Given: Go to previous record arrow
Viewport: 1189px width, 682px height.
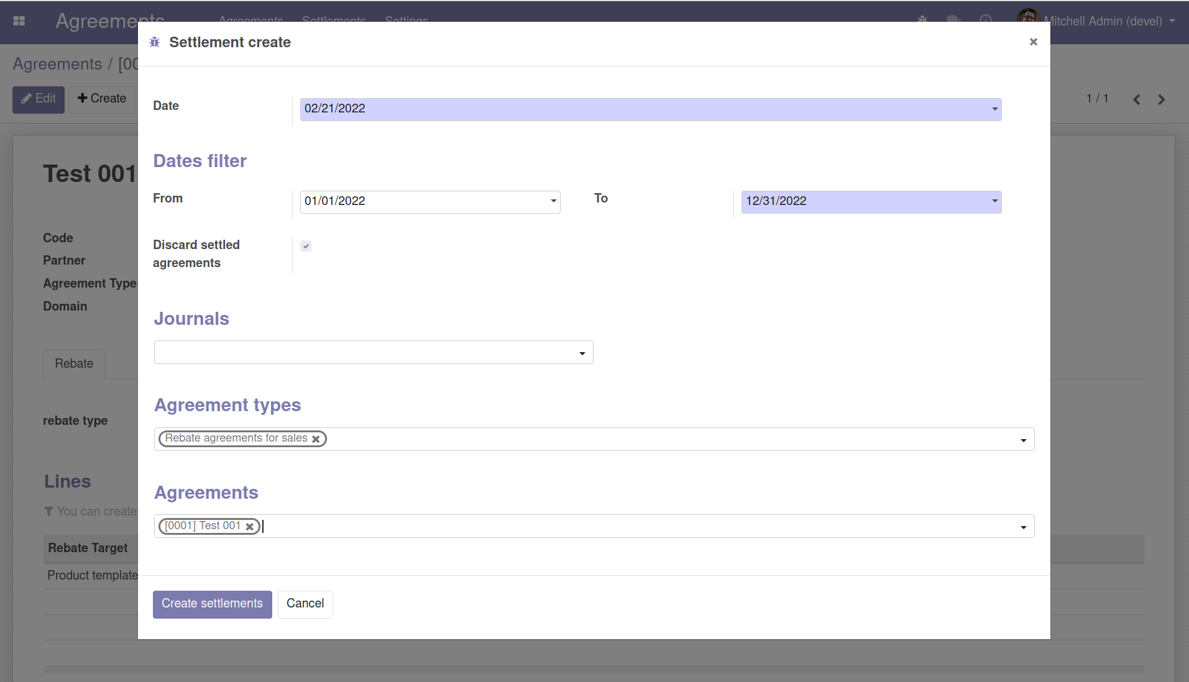Looking at the screenshot, I should [x=1136, y=99].
